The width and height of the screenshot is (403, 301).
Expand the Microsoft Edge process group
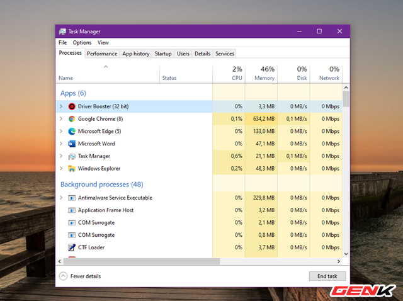[x=61, y=131]
